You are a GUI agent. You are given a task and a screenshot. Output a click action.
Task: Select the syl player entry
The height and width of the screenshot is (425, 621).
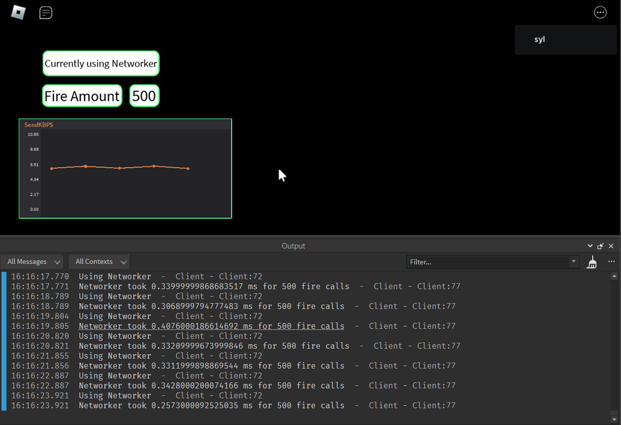coord(566,40)
